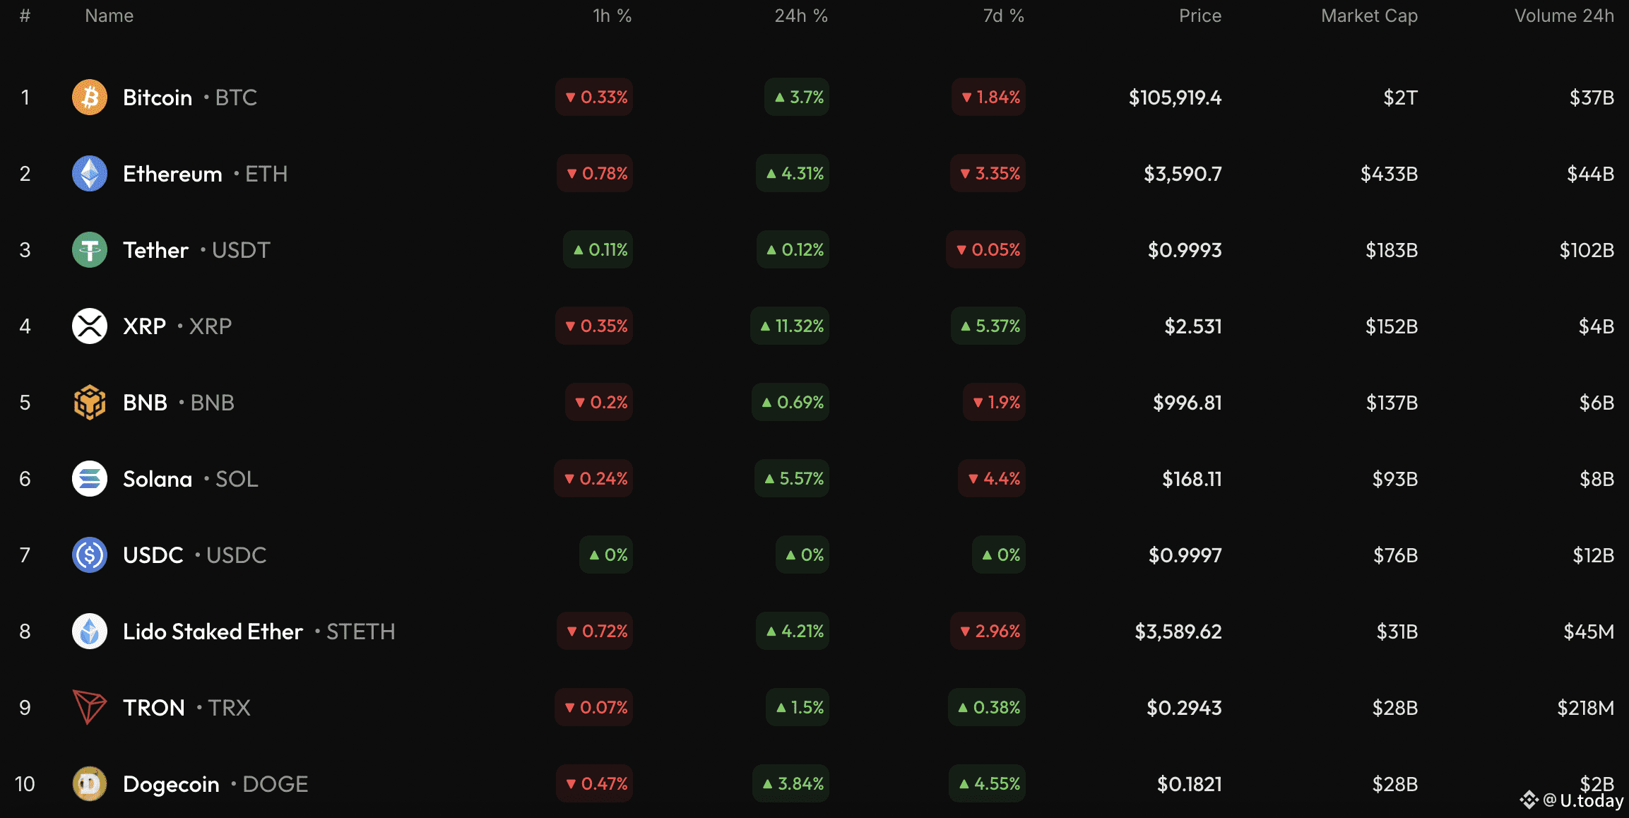Viewport: 1629px width, 818px height.
Task: Sort by the 24h % column header
Action: pyautogui.click(x=800, y=16)
